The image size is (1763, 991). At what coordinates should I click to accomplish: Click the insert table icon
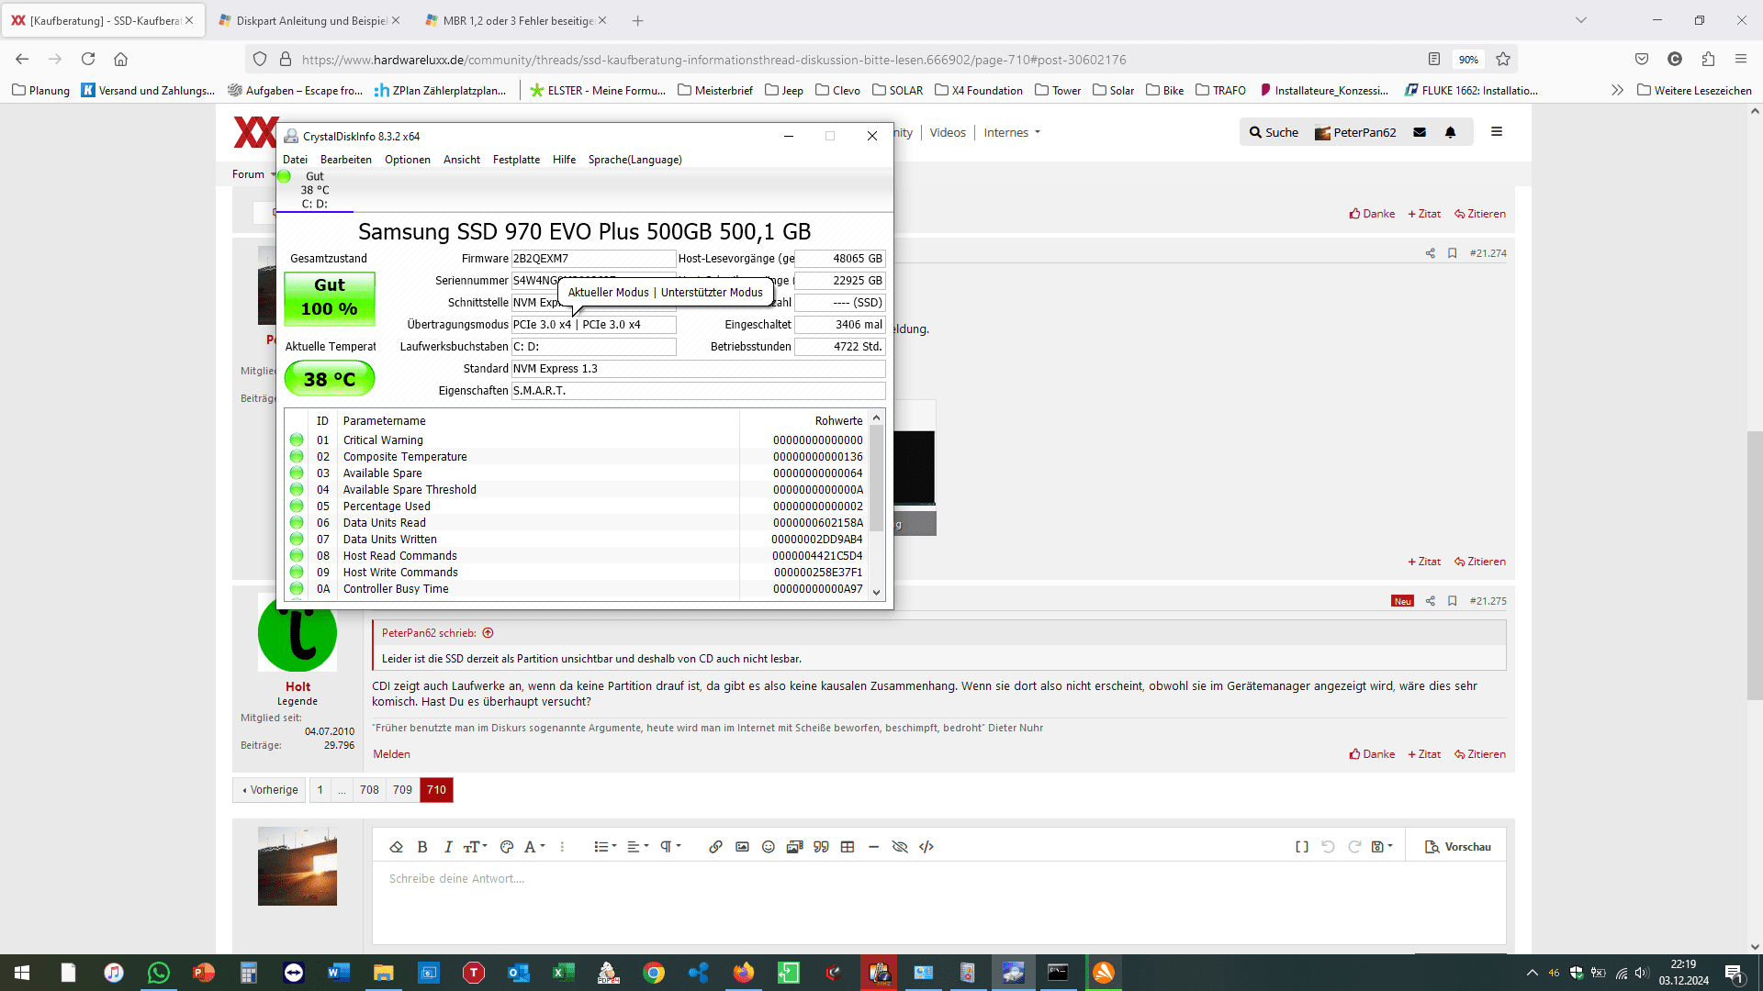pyautogui.click(x=848, y=847)
